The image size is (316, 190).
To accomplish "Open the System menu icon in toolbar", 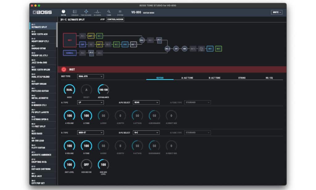I will click(x=120, y=12).
